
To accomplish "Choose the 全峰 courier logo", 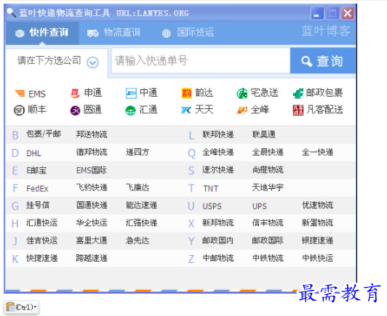I will tap(242, 110).
